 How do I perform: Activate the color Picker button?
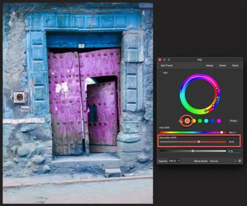coord(233,121)
